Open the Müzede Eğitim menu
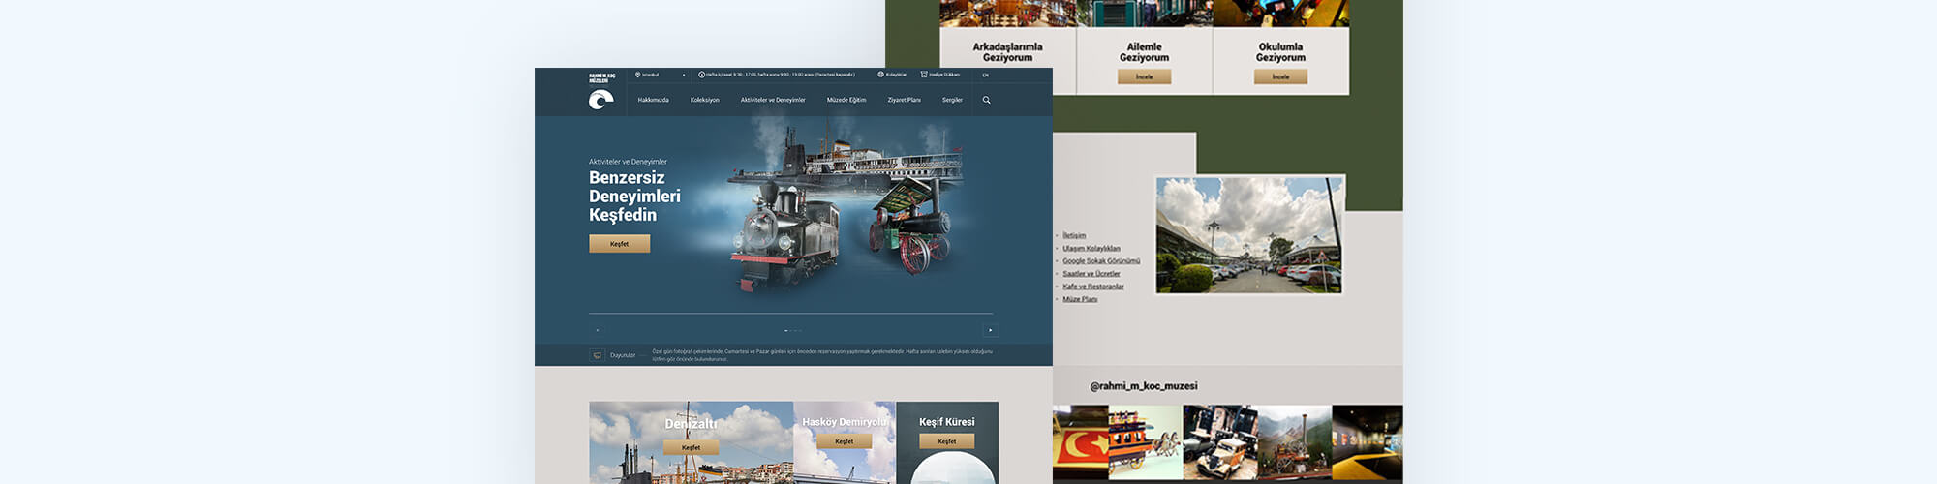This screenshot has width=1937, height=484. 846,100
